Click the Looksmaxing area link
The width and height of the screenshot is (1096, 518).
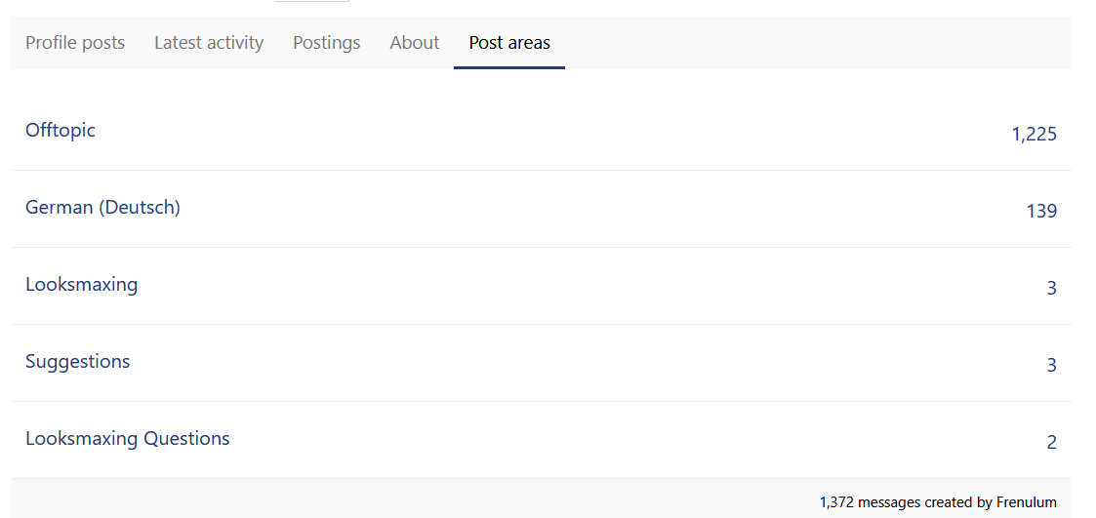[81, 285]
